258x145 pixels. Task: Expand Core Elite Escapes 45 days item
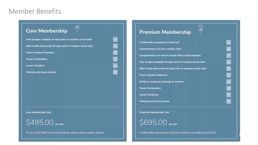coord(115,40)
